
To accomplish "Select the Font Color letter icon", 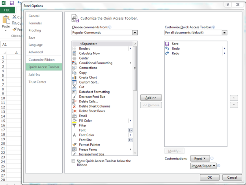I will coord(74,135).
